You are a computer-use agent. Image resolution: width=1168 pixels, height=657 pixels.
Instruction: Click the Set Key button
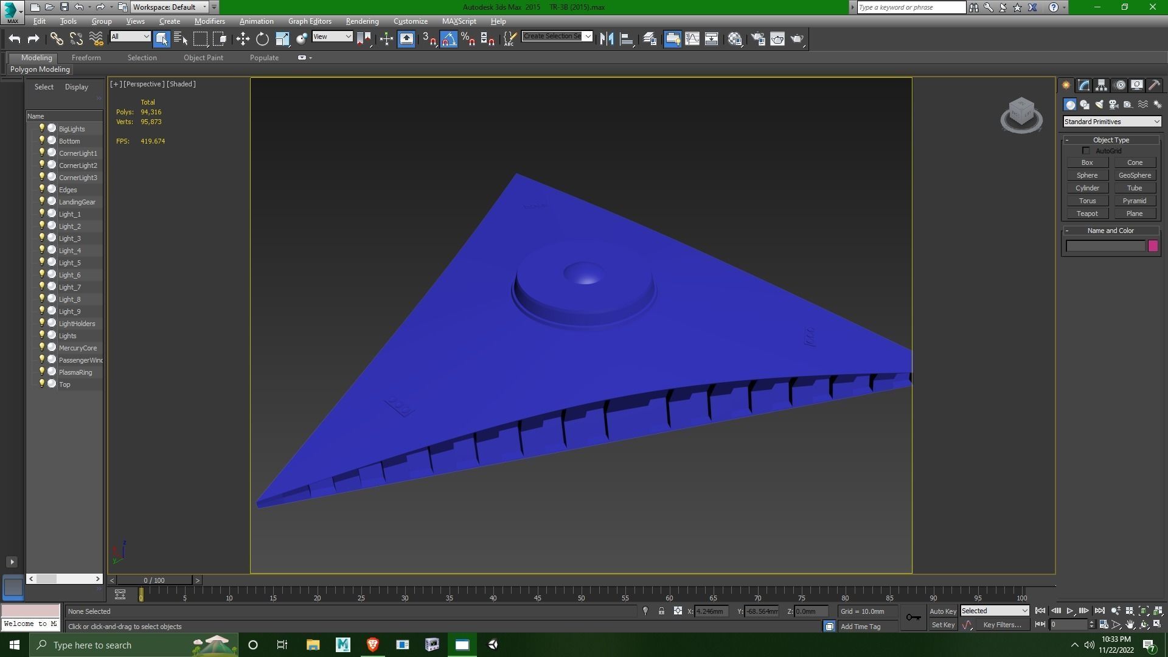pyautogui.click(x=943, y=625)
